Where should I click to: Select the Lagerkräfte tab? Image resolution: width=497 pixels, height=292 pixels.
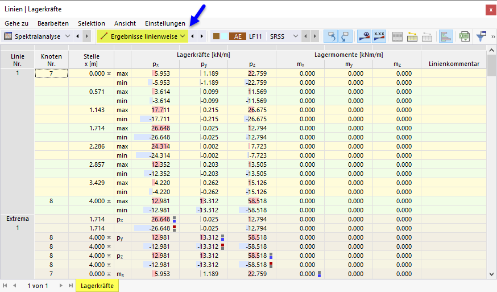[x=97, y=286]
